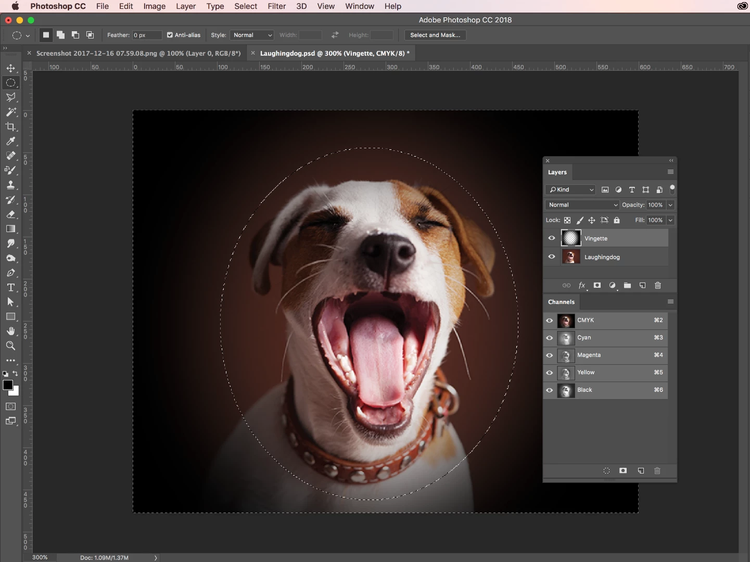Open the layer blend mode dropdown
This screenshot has width=750, height=562.
click(x=582, y=205)
